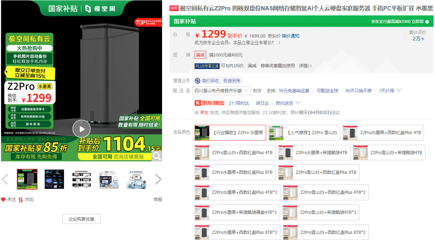435x240 pixels.
Task: Show previous thumbnails with the left arrow
Action: pos(5,179)
